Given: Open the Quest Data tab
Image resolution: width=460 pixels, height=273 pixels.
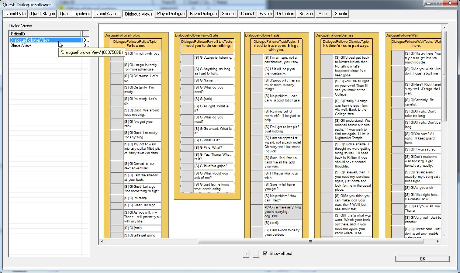Looking at the screenshot, I should 16,14.
